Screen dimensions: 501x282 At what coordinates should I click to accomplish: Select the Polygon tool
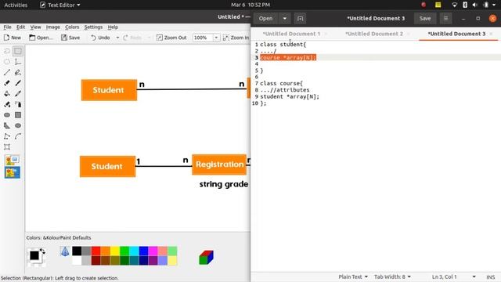click(x=7, y=125)
